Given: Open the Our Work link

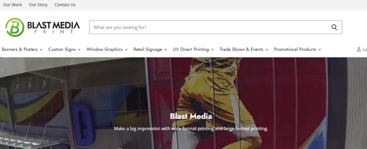Looking at the screenshot, I should click(13, 5).
